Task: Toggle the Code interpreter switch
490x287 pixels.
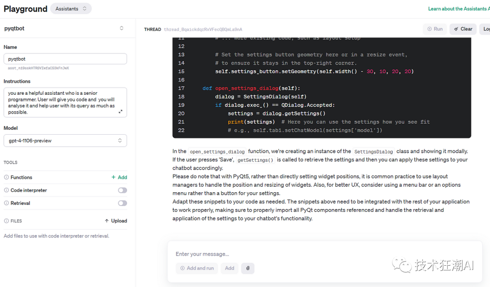Action: tap(122, 190)
